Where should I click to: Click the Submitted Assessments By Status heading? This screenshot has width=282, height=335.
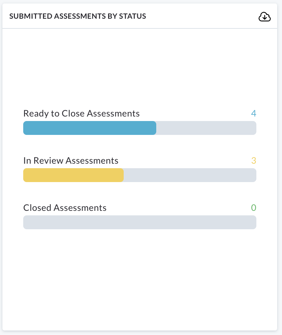tap(78, 16)
